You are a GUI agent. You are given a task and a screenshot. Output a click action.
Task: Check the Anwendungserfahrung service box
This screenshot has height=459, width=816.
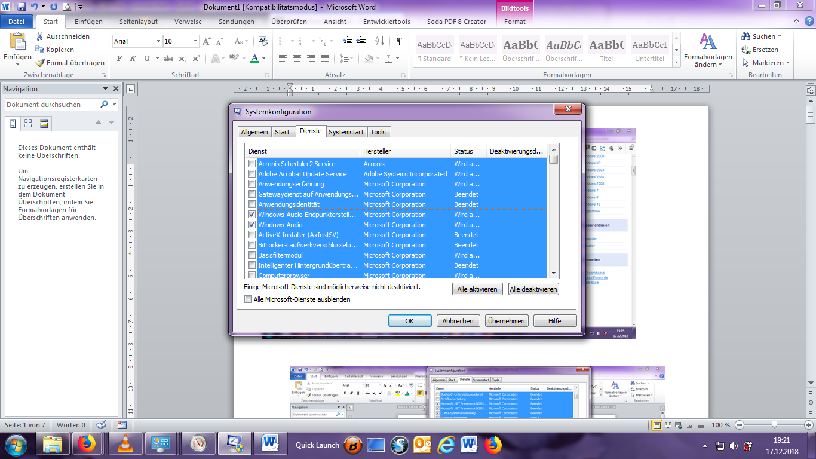[x=252, y=184]
